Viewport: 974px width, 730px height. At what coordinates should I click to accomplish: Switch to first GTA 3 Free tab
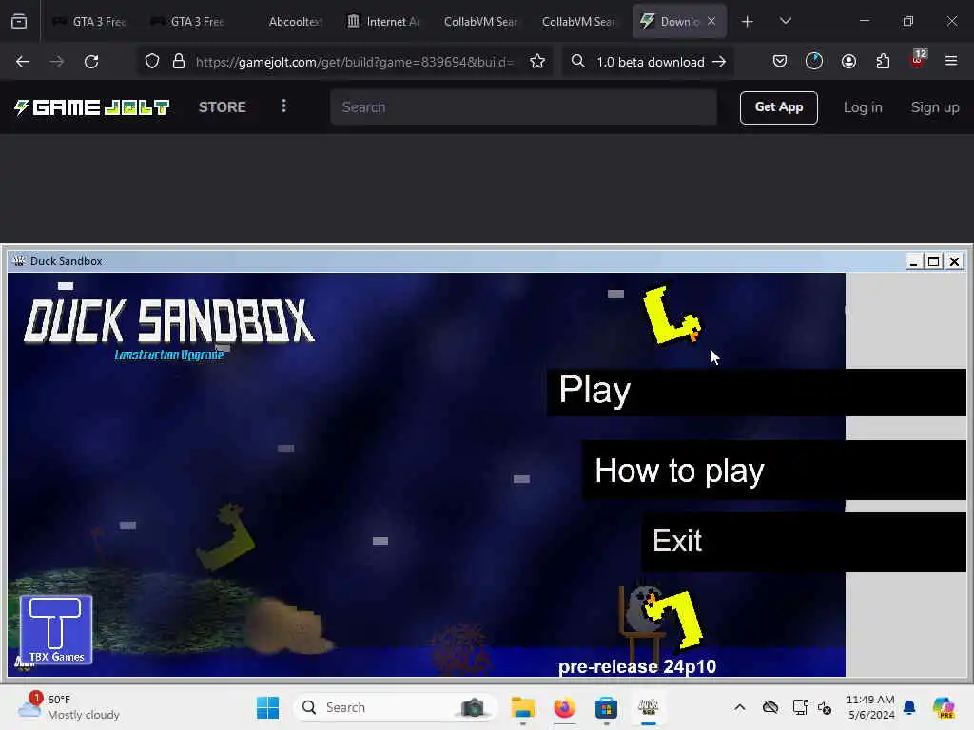[x=89, y=22]
